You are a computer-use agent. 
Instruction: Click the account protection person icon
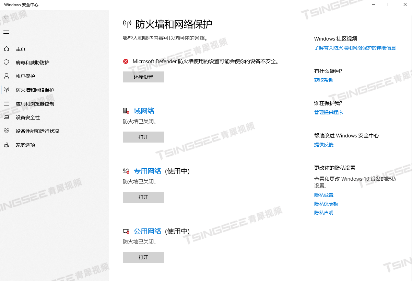(x=6, y=76)
